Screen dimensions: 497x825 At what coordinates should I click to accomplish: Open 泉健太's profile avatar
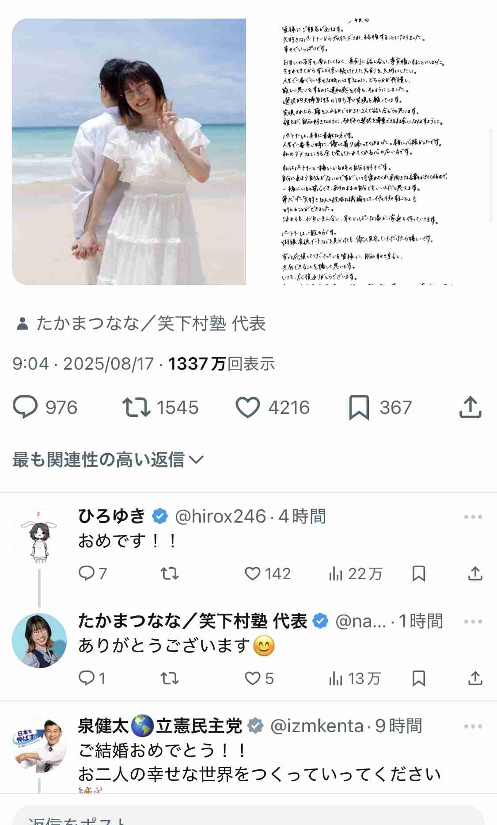pyautogui.click(x=39, y=745)
